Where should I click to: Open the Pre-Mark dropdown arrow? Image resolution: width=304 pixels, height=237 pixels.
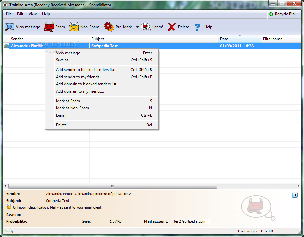[137, 27]
